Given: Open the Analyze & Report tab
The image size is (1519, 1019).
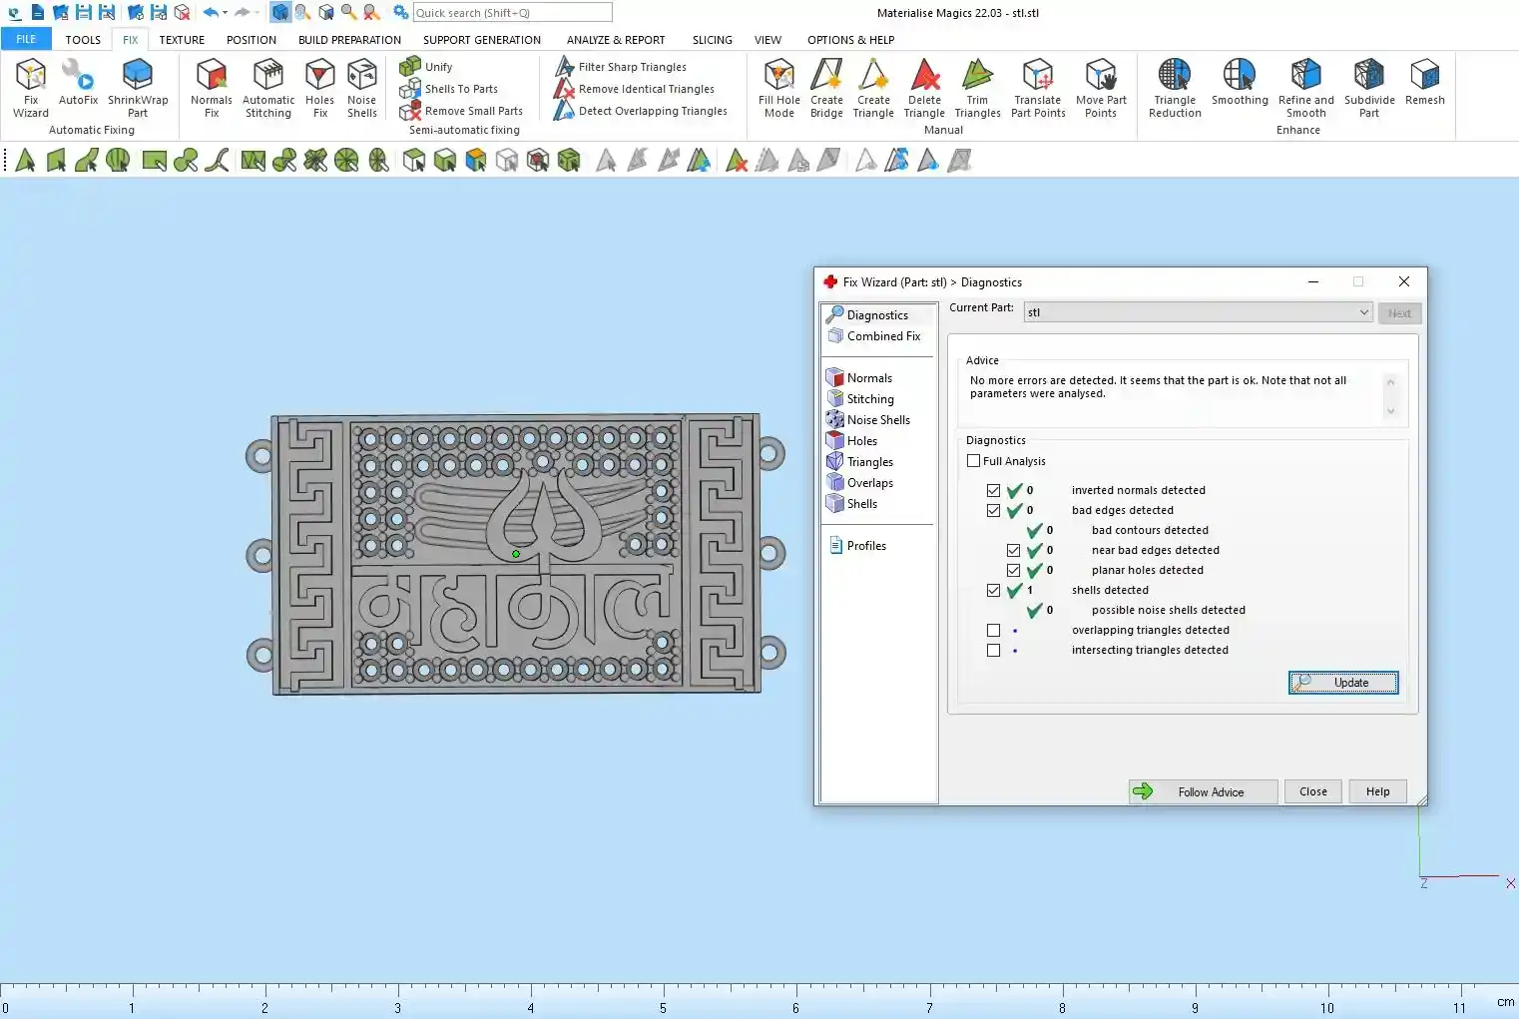Looking at the screenshot, I should pyautogui.click(x=615, y=40).
